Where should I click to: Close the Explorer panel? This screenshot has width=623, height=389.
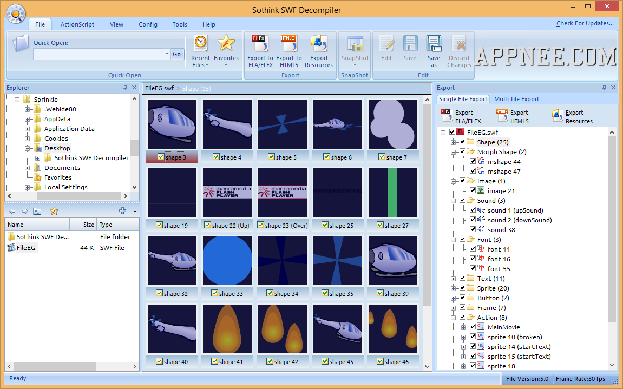click(134, 88)
